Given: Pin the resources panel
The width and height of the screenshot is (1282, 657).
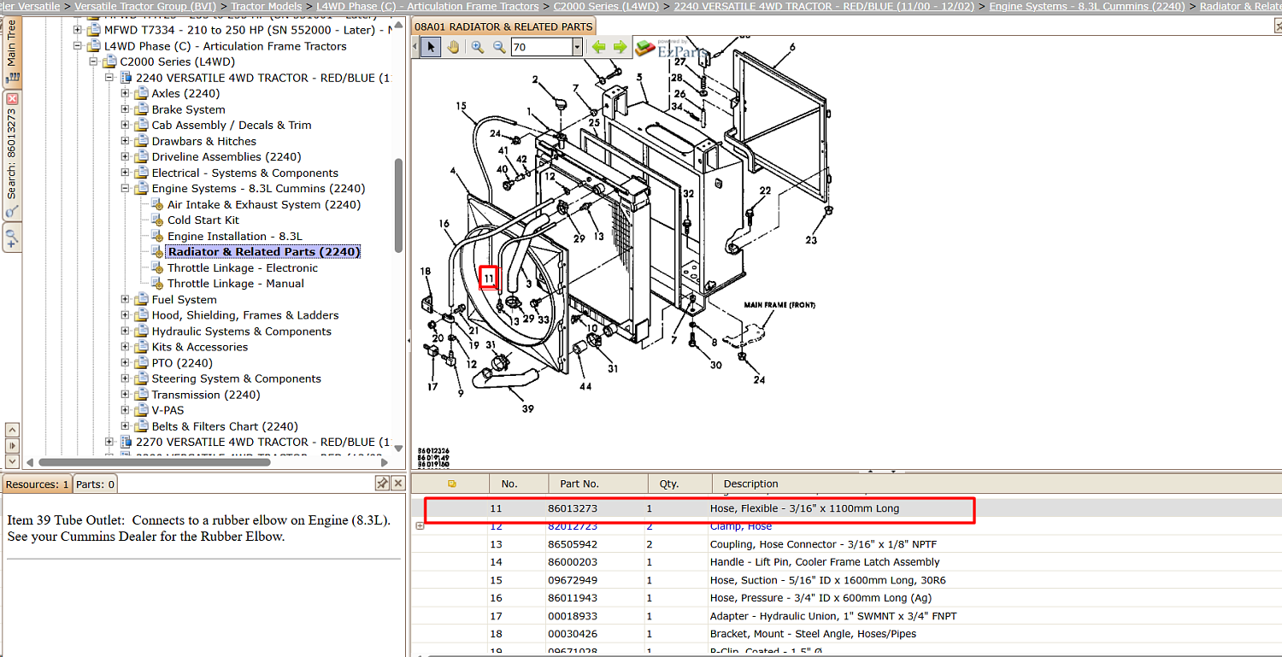Looking at the screenshot, I should pyautogui.click(x=382, y=484).
